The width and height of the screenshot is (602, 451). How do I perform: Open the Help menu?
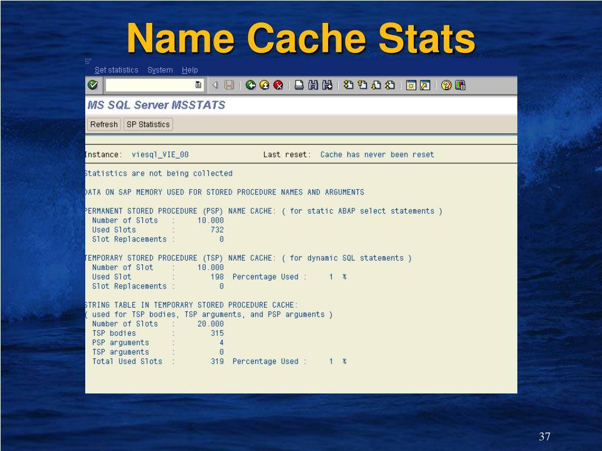point(190,70)
